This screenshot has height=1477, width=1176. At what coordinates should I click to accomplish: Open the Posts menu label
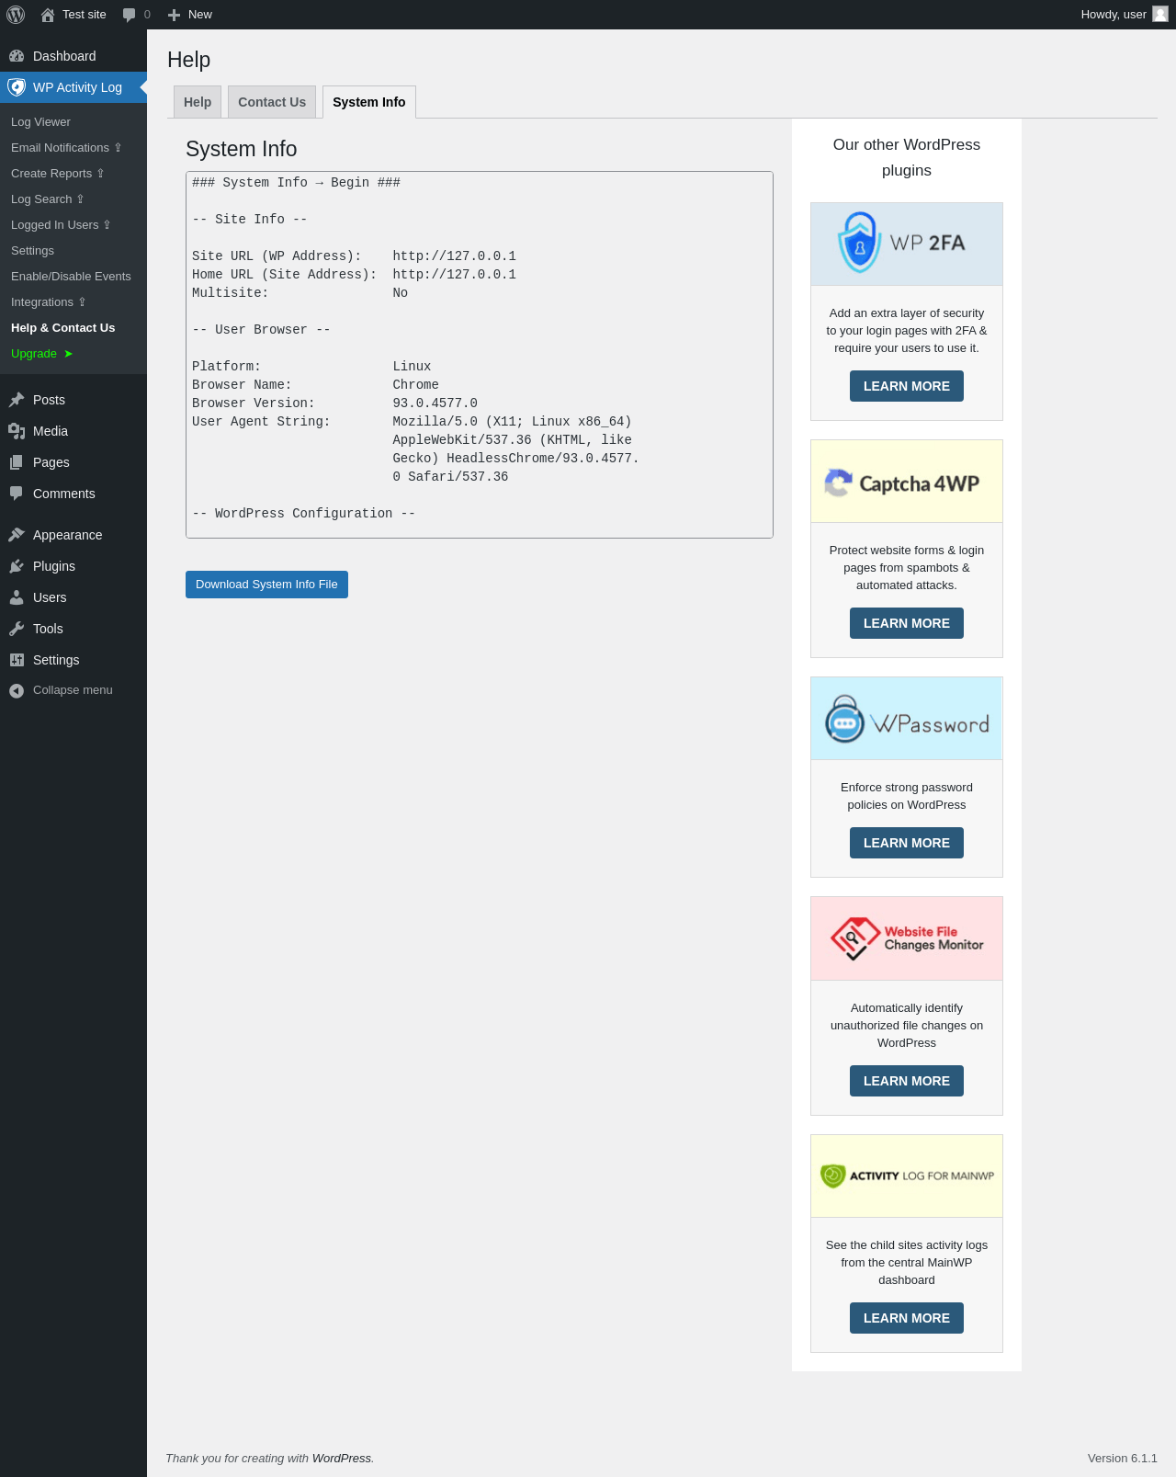[x=49, y=400]
